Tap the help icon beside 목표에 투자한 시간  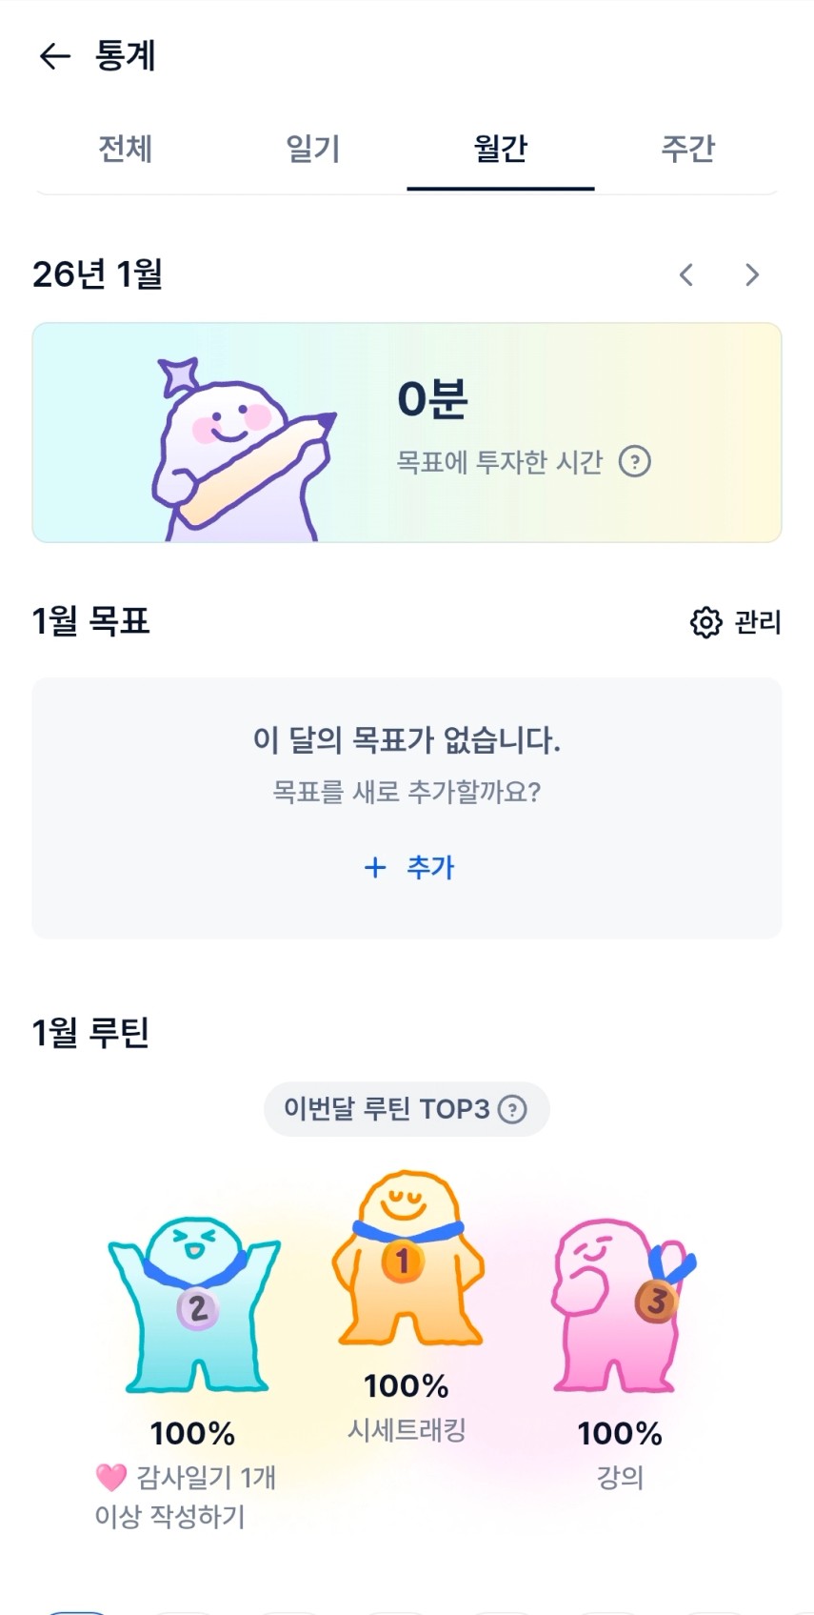pos(635,462)
